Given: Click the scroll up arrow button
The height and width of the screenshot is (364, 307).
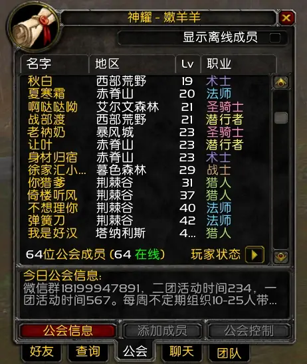Looking at the screenshot, I should point(281,82).
